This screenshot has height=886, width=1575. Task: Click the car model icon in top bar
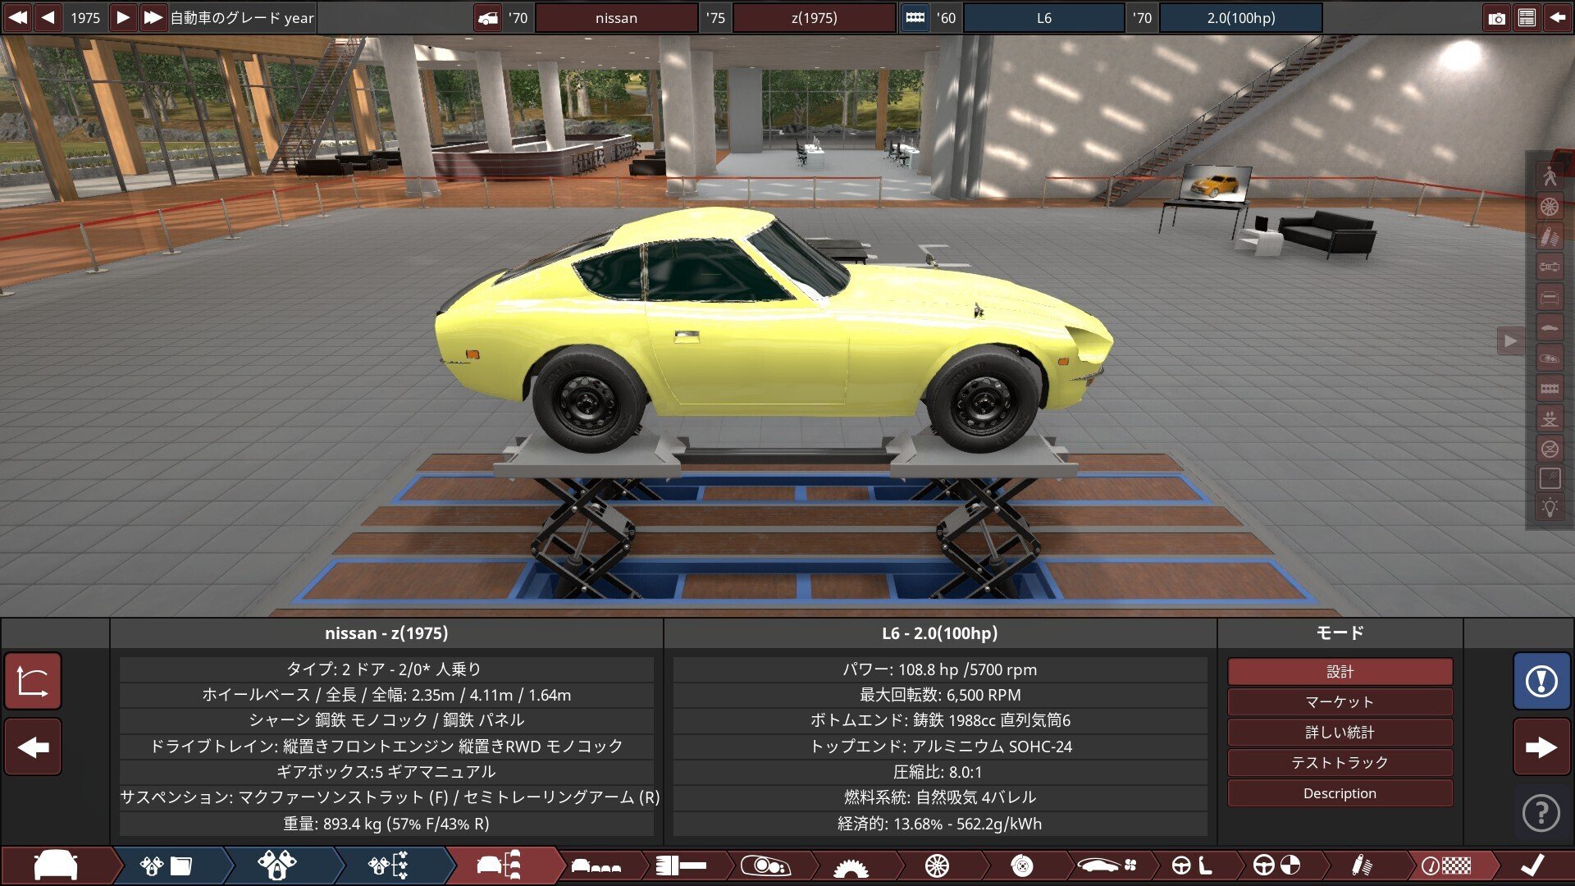[x=488, y=17]
